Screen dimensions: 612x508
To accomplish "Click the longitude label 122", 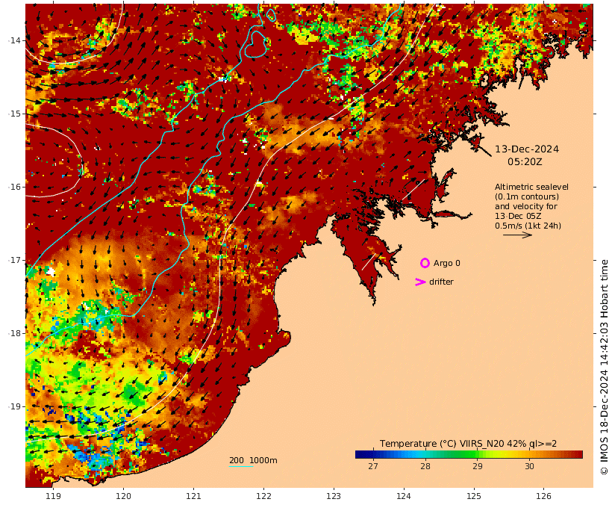I will point(263,496).
